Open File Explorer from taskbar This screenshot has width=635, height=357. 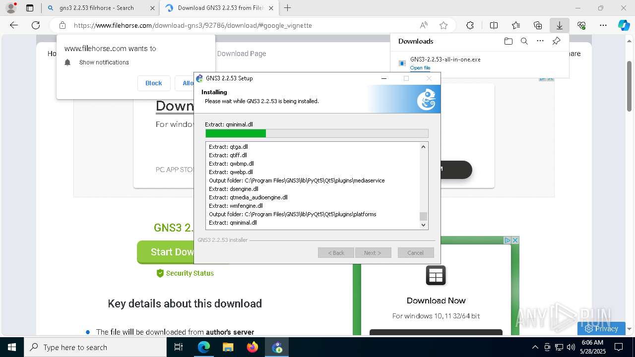(228, 347)
